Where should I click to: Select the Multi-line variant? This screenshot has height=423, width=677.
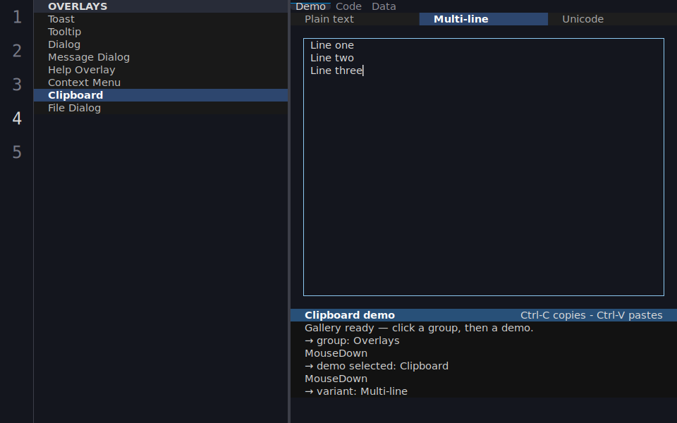point(484,19)
